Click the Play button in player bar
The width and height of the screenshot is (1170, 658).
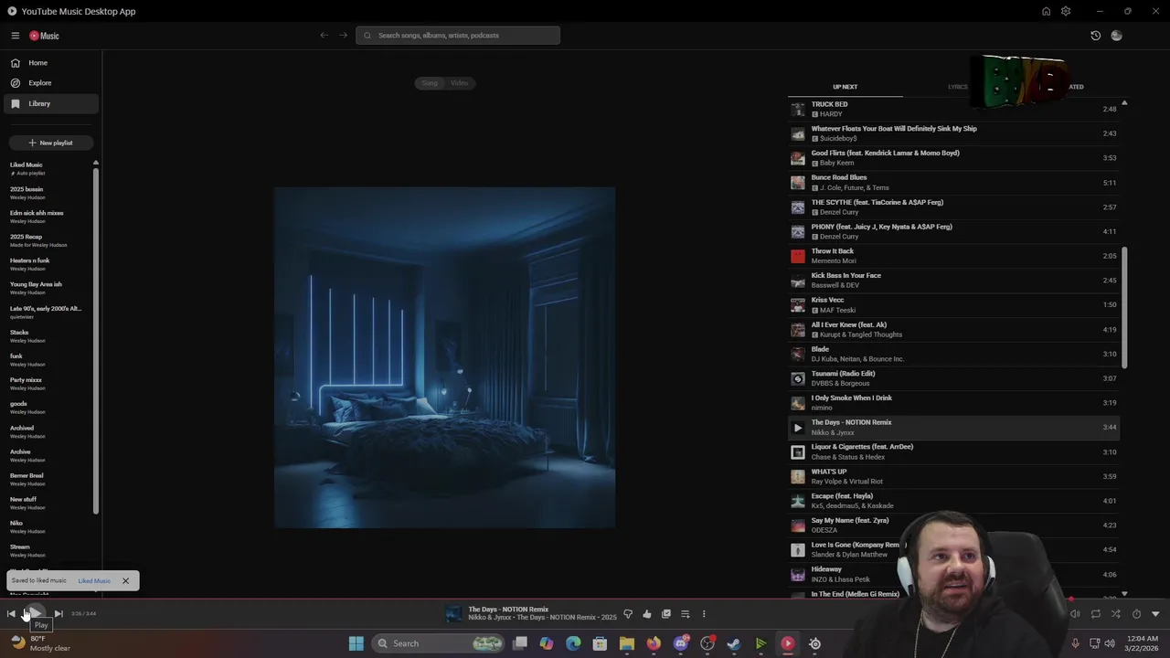34,614
